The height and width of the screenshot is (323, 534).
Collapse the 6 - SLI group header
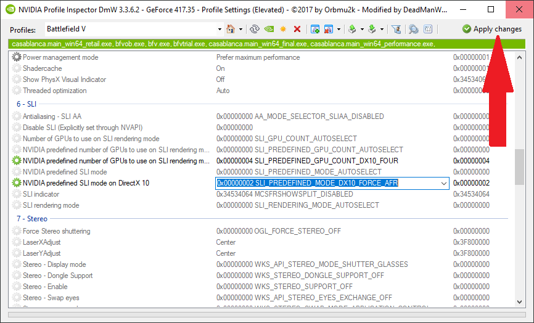tap(27, 104)
